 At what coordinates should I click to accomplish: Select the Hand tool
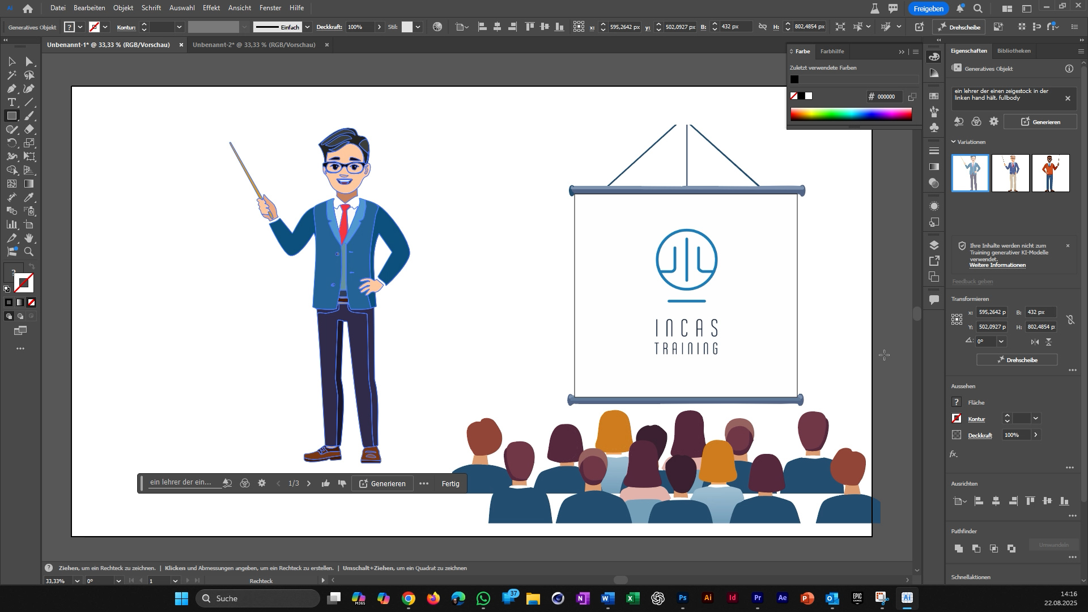(29, 238)
